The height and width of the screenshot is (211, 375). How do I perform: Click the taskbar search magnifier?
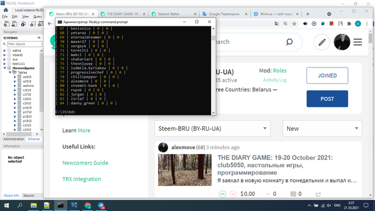coord(20,205)
